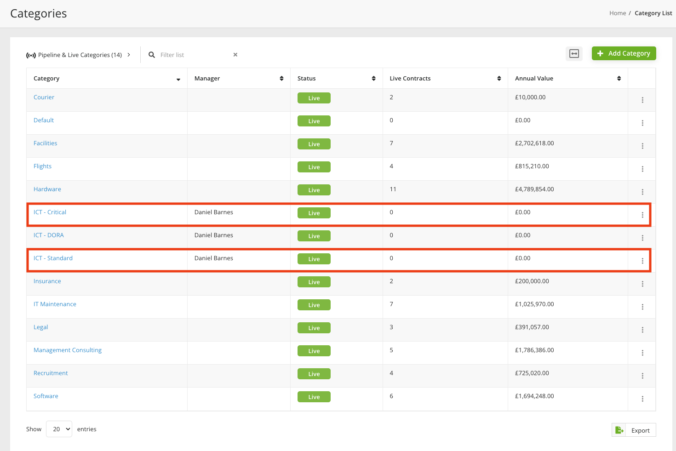Open the ICT - Standard category link
676x451 pixels.
pos(52,258)
